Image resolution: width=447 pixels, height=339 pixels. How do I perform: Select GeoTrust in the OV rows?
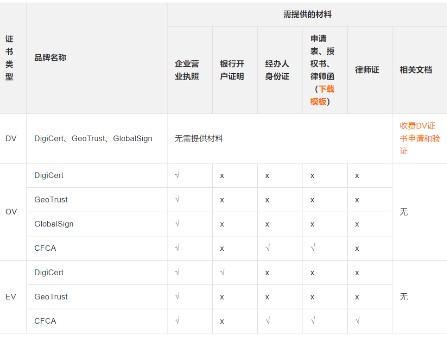click(x=51, y=199)
